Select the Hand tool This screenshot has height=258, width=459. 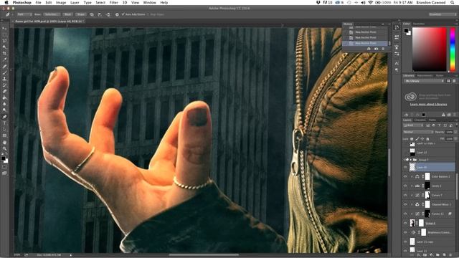(x=4, y=143)
